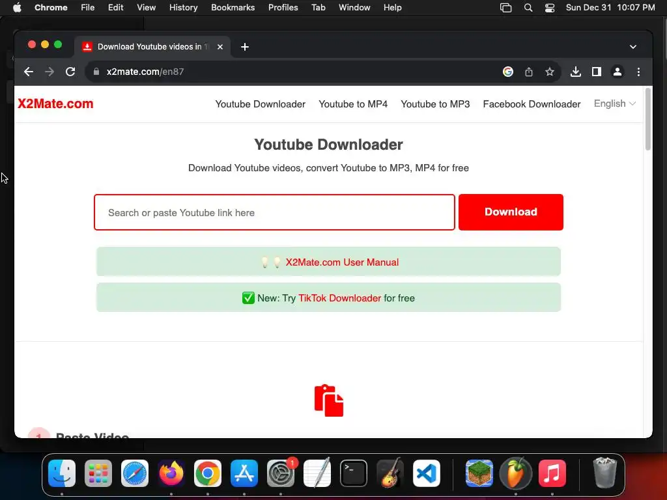Click the red paste clipboard icon
This screenshot has width=667, height=500.
(x=329, y=400)
